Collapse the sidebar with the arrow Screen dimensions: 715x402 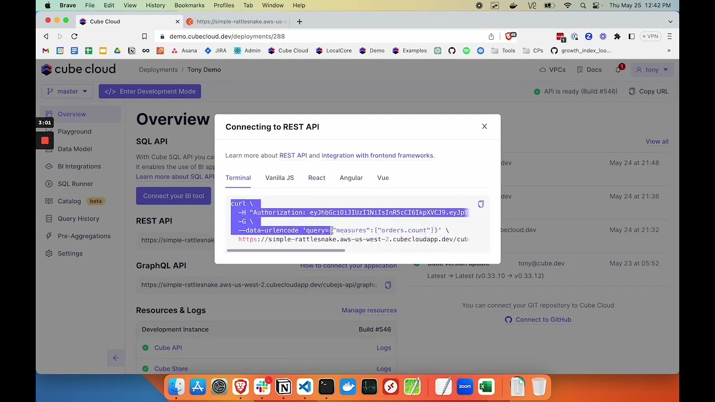(116, 358)
